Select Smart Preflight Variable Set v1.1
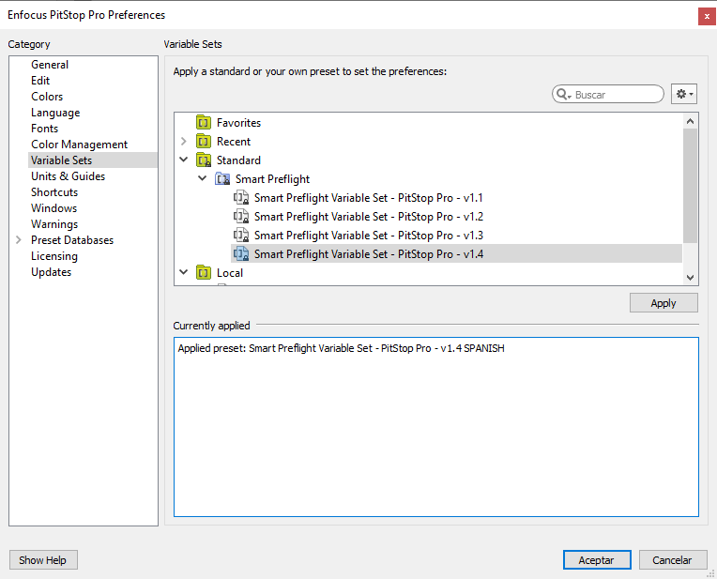 368,198
